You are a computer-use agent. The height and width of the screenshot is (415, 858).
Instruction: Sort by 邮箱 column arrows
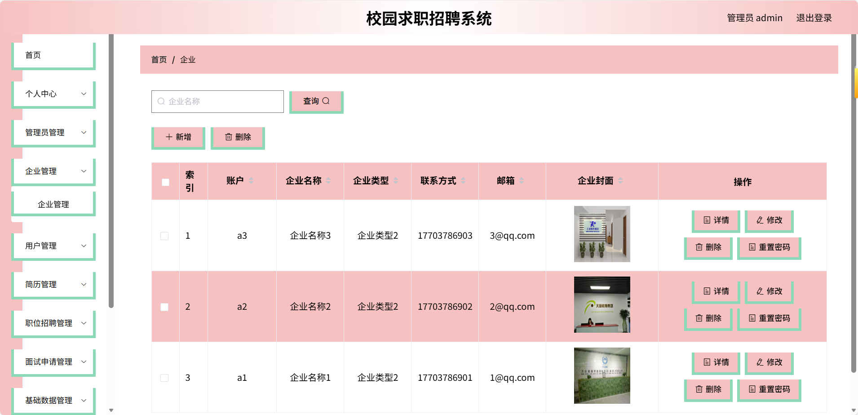coord(522,181)
